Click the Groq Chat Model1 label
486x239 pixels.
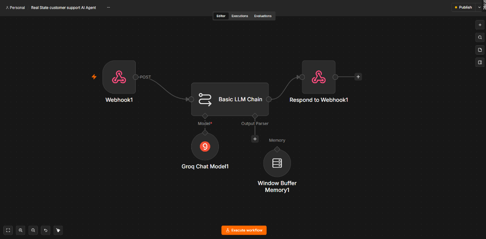click(205, 167)
